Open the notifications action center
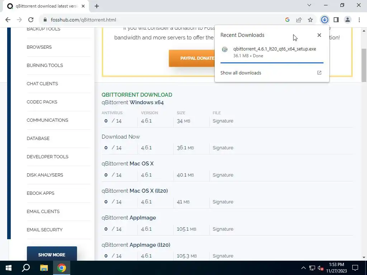Image resolution: width=367 pixels, height=275 pixels. coord(355,268)
